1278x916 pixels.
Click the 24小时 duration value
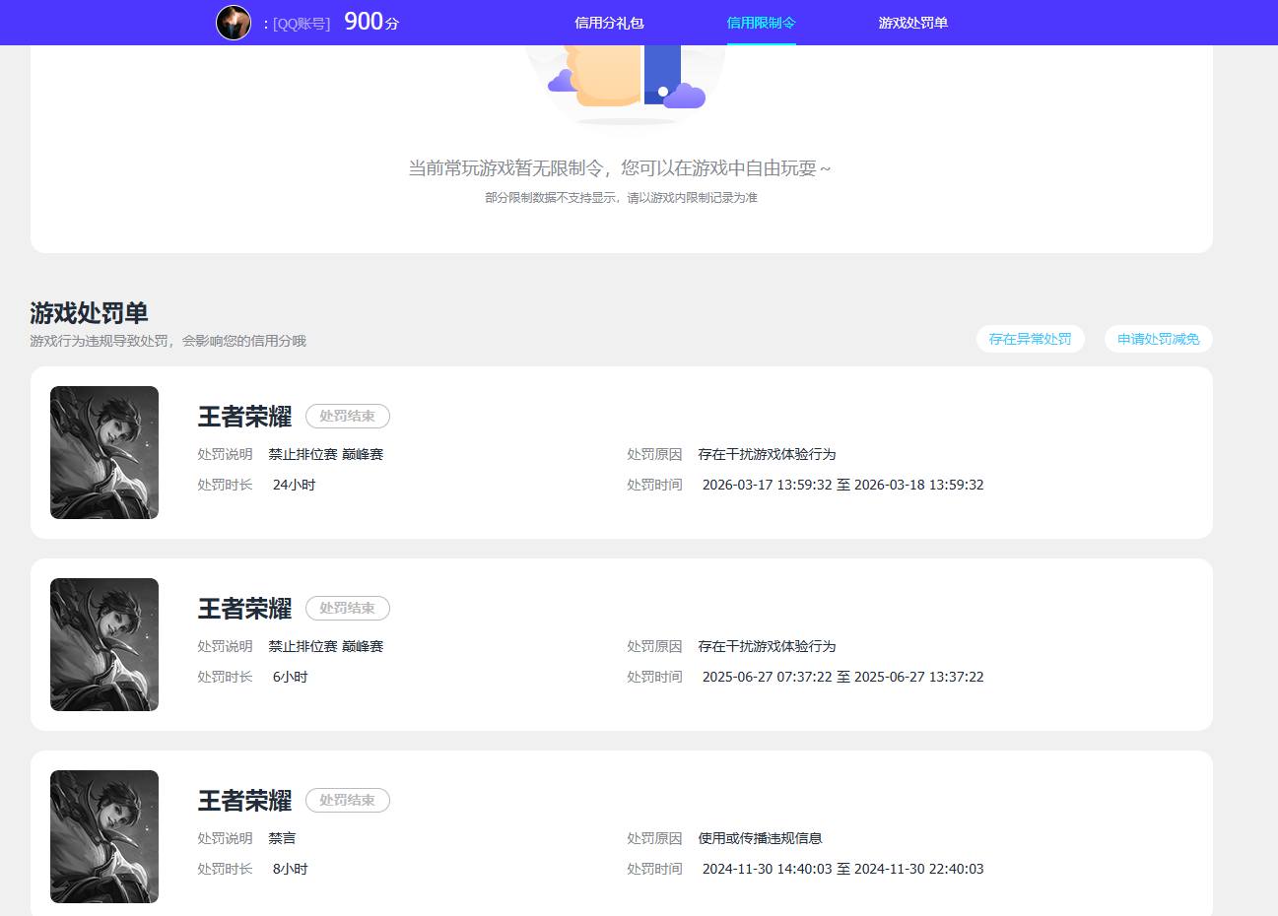coord(294,485)
